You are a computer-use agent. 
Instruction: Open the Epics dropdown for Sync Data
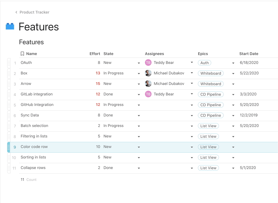pyautogui.click(x=233, y=116)
